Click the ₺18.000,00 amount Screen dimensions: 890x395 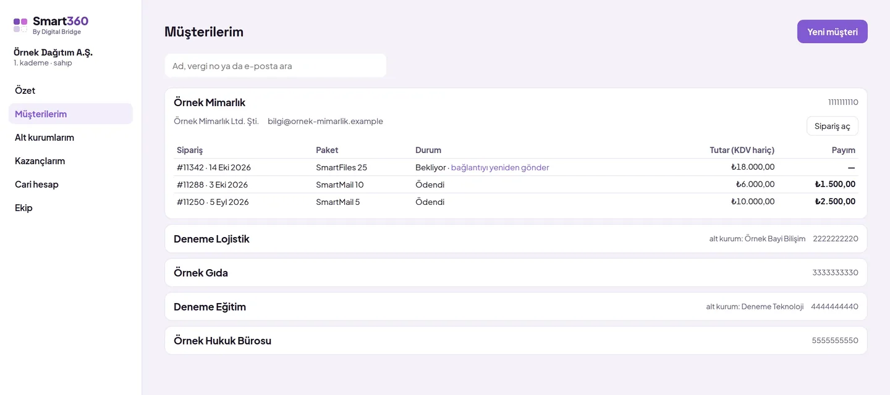click(x=753, y=167)
